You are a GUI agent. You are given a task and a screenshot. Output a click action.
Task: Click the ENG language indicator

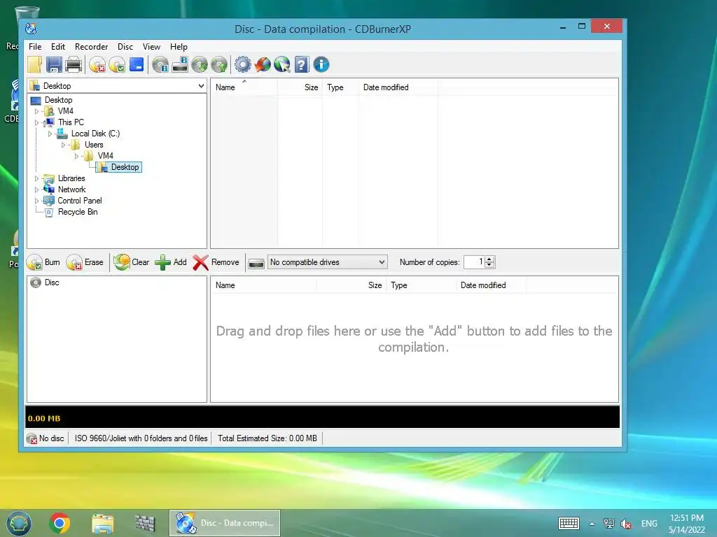(x=649, y=524)
